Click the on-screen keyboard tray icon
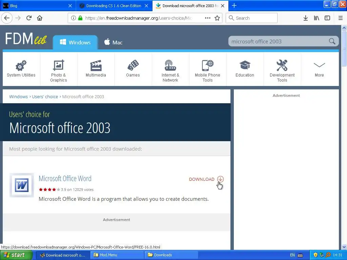 pos(300,255)
